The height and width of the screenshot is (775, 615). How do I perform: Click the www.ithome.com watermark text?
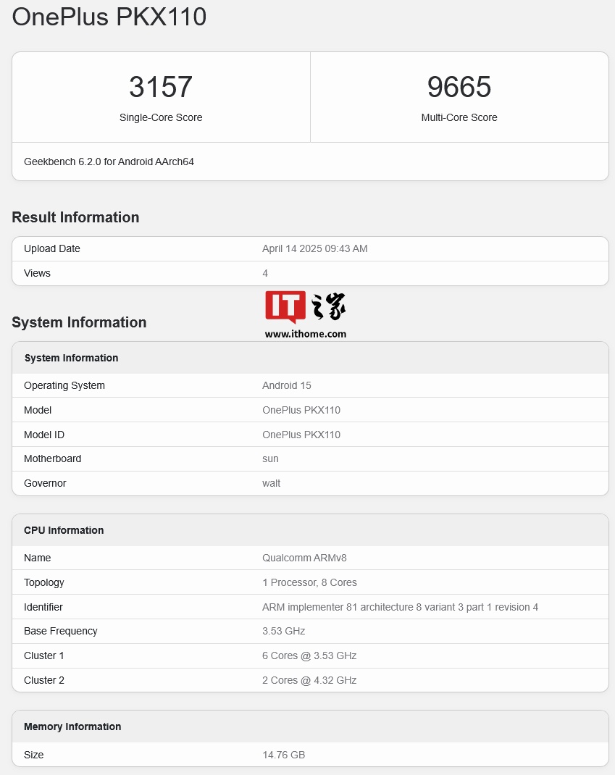[x=305, y=334]
